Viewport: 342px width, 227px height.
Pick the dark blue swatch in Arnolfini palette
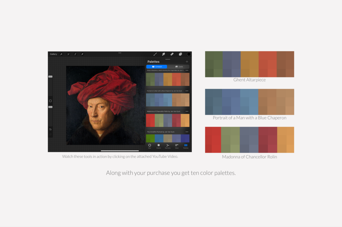(x=185, y=139)
